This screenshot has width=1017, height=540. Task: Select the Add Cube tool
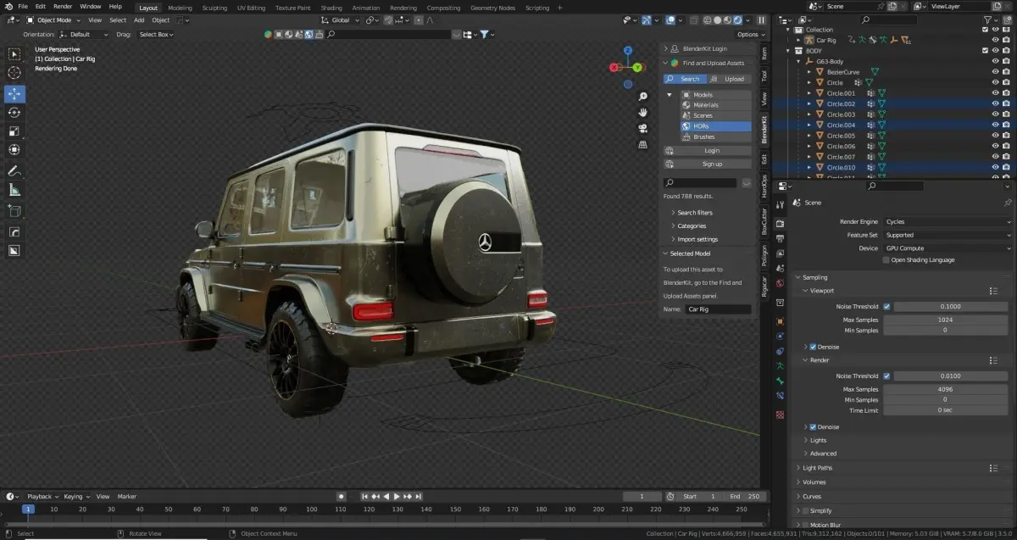click(x=14, y=211)
